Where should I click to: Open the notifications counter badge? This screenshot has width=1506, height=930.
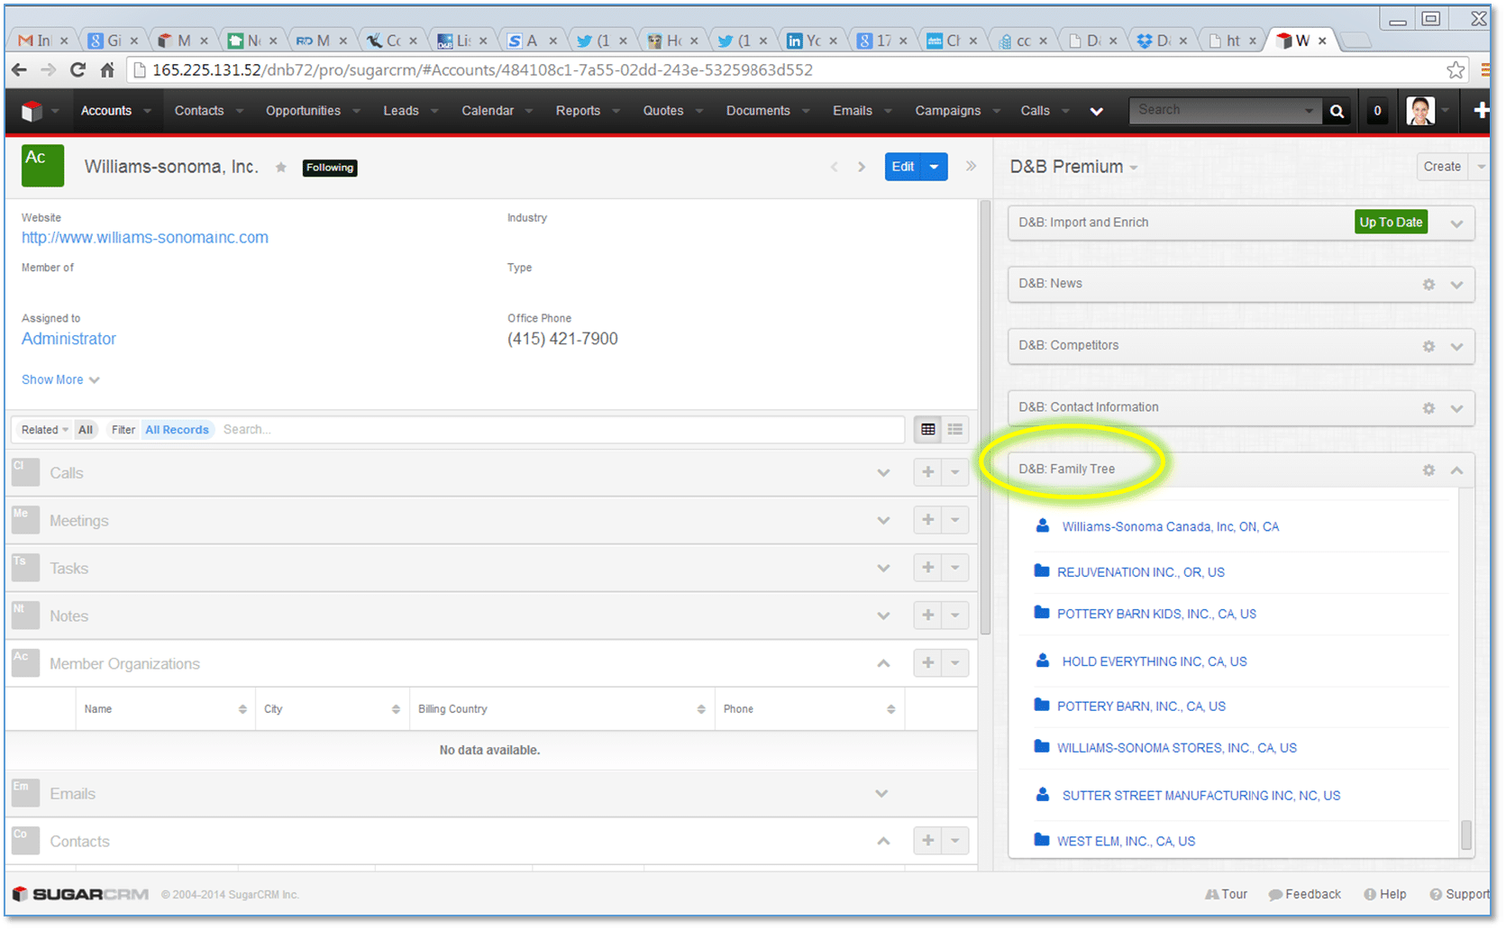pos(1377,111)
